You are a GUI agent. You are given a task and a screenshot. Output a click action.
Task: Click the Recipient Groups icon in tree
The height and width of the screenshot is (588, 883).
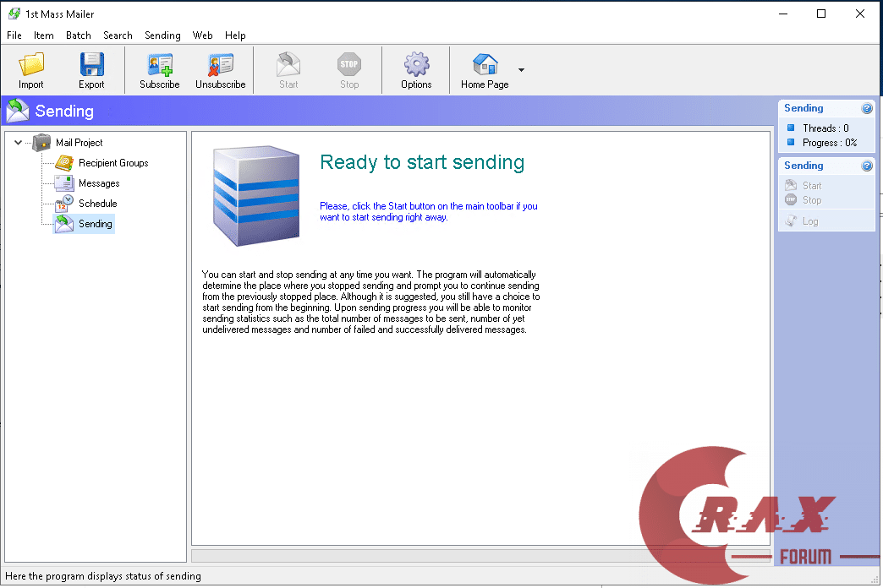click(x=64, y=163)
